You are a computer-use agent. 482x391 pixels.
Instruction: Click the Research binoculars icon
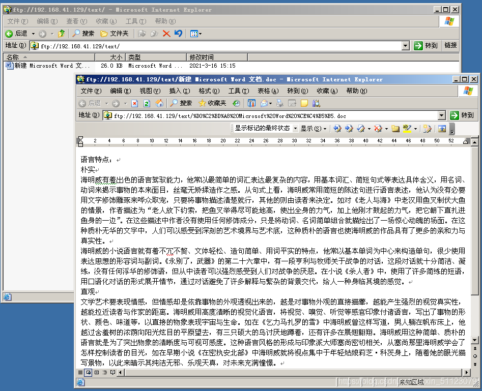coord(316,104)
